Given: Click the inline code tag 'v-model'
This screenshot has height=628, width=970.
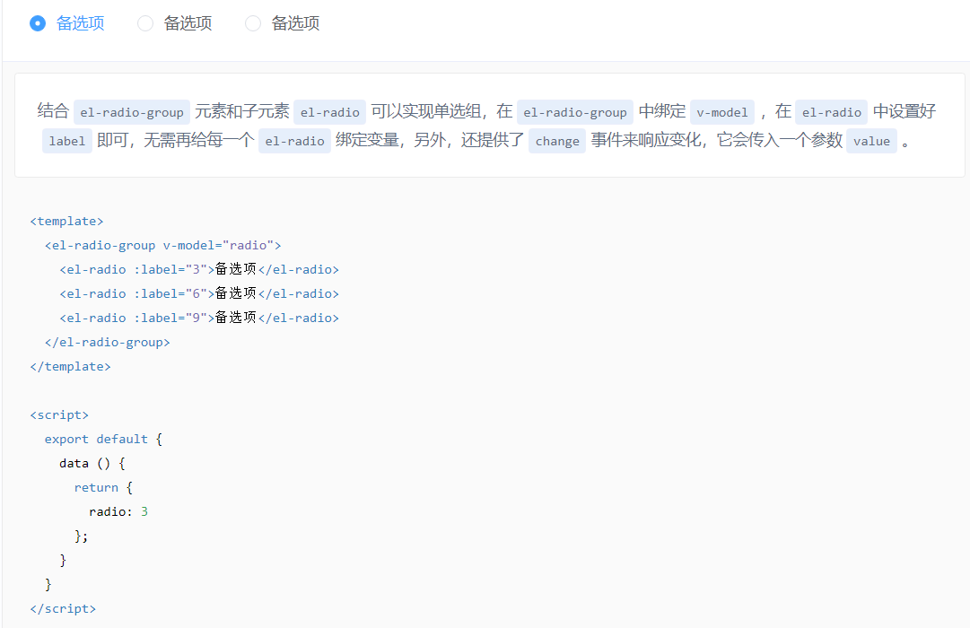Looking at the screenshot, I should (722, 113).
